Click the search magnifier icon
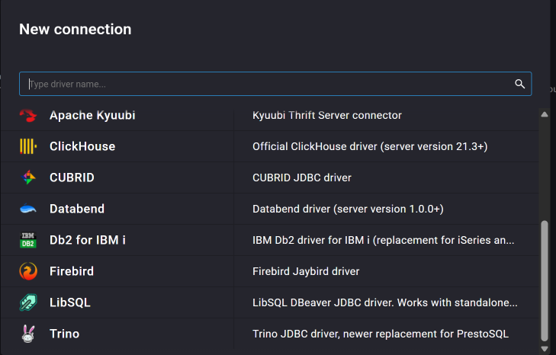This screenshot has height=355, width=556. (519, 84)
